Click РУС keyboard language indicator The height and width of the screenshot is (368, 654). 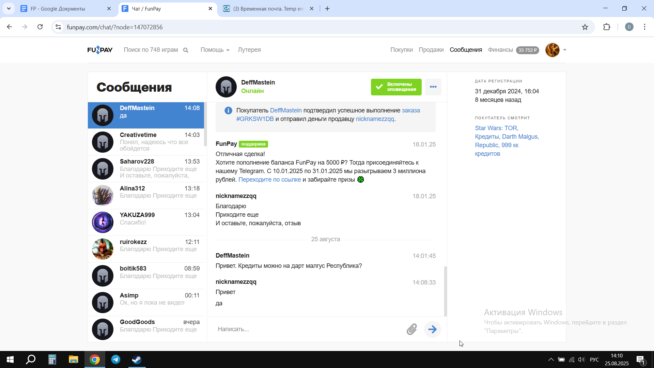tap(594, 359)
